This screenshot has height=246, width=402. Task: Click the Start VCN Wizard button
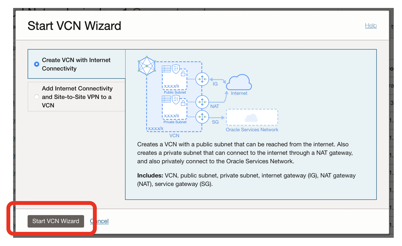point(55,221)
